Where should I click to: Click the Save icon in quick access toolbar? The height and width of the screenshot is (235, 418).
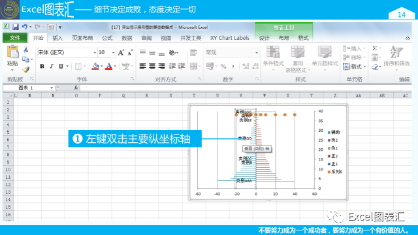pos(16,27)
